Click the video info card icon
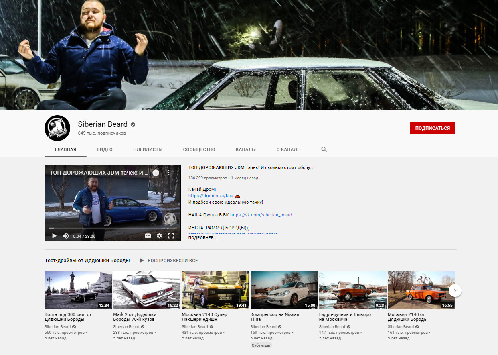Viewport: 498px width, 355px height. pos(156,173)
